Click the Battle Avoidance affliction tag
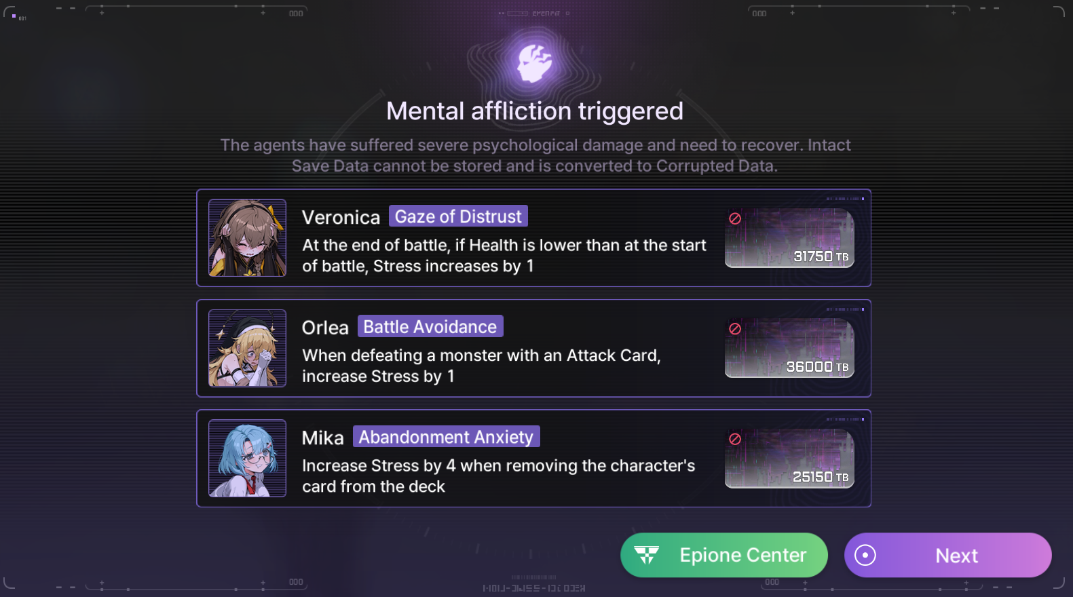Viewport: 1073px width, 597px height. pyautogui.click(x=430, y=326)
